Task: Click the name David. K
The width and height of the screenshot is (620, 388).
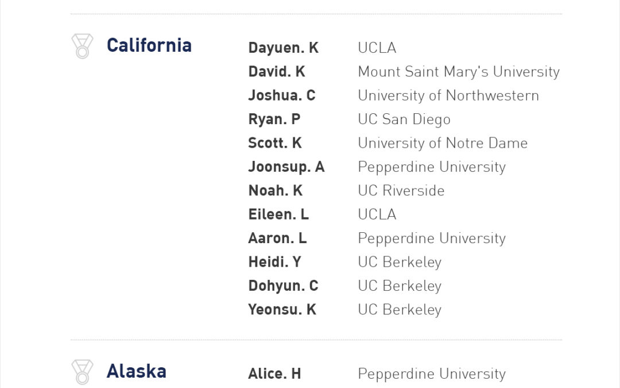Action: pos(277,72)
